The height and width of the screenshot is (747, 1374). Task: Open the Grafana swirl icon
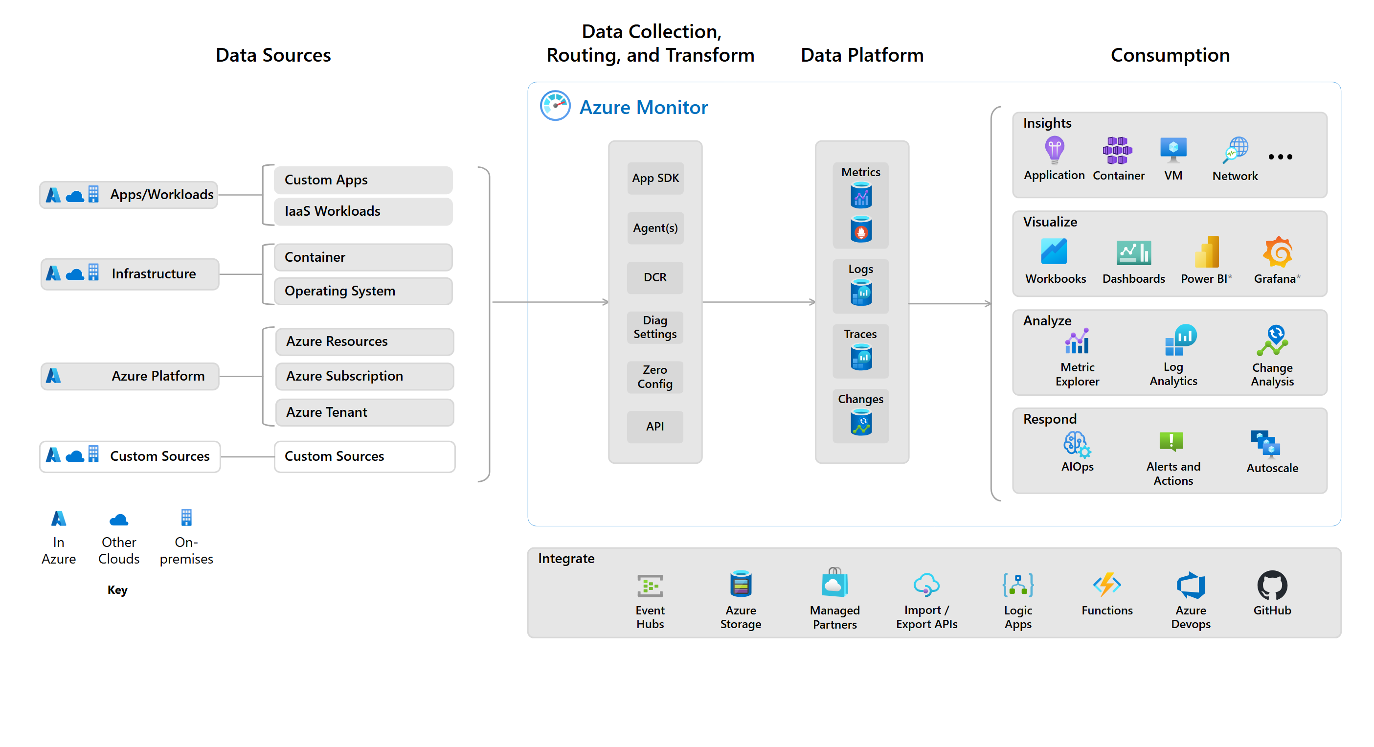1277,251
